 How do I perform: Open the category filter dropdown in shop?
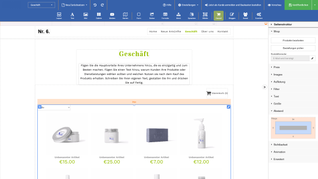54,107
